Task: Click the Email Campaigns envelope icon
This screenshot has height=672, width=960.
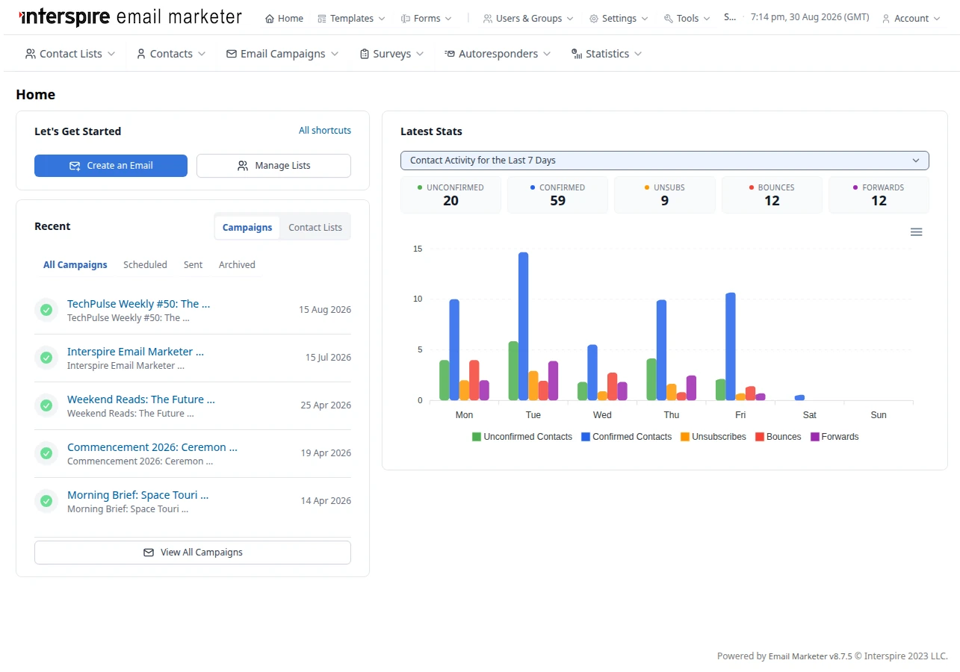Action: click(x=232, y=54)
